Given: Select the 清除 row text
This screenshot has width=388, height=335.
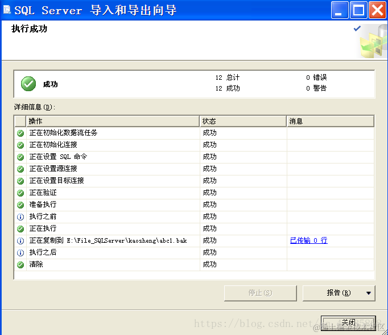Looking at the screenshot, I should pyautogui.click(x=36, y=264).
